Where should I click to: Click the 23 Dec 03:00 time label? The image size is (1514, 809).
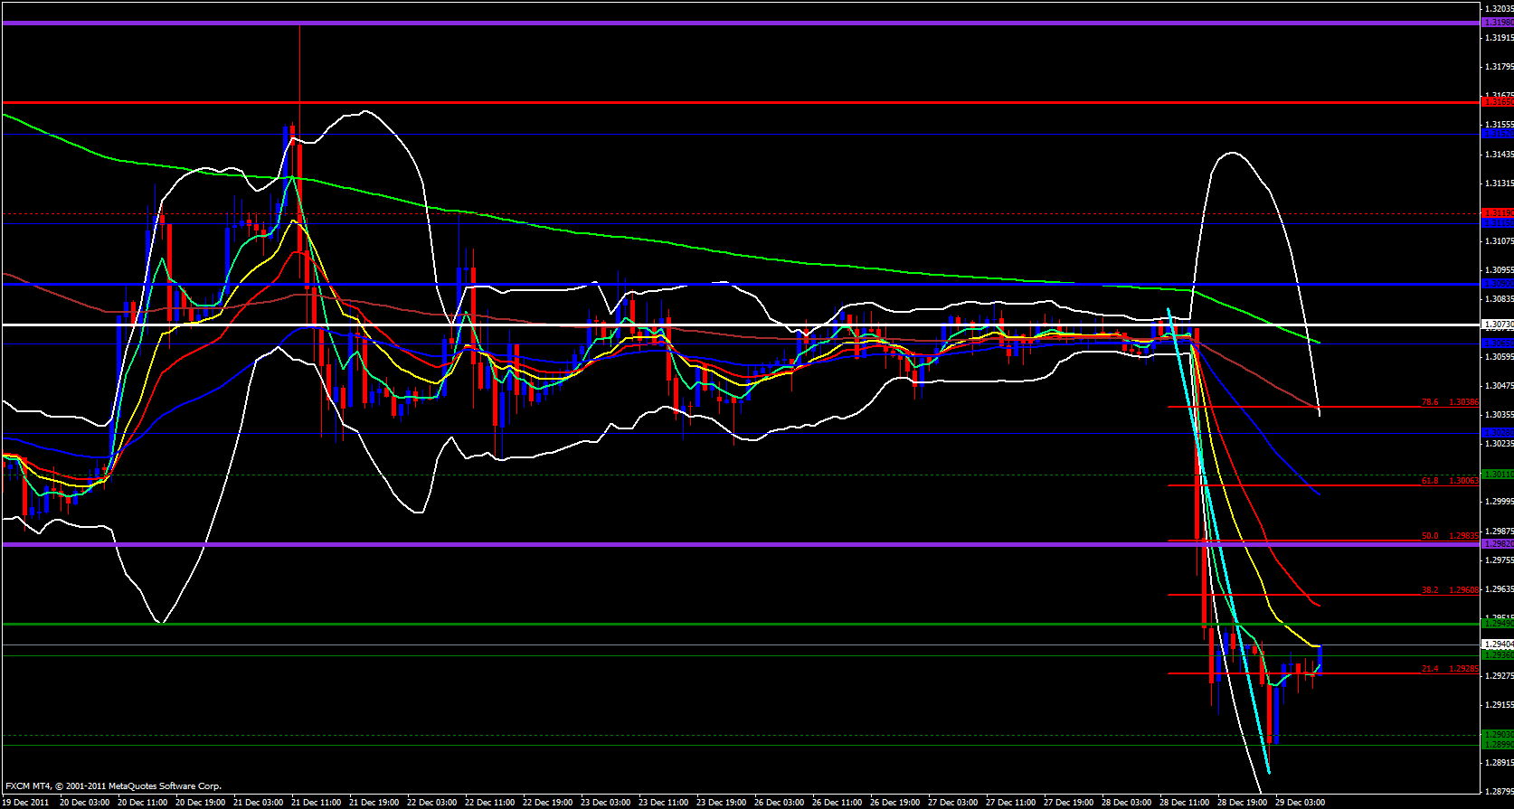(605, 802)
